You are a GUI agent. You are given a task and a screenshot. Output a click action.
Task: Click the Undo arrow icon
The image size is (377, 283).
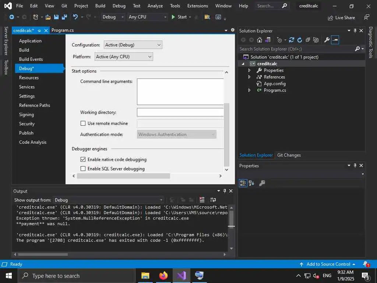[x=75, y=17]
